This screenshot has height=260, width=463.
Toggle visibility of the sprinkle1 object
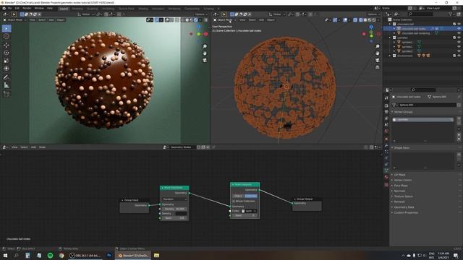coord(459,42)
